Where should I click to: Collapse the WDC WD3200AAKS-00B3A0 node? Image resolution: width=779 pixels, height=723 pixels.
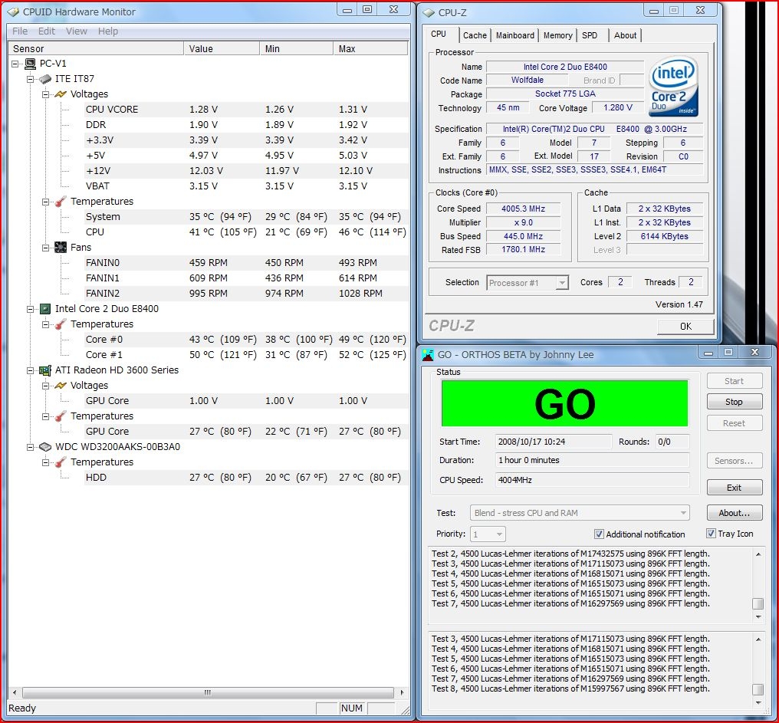[x=31, y=447]
